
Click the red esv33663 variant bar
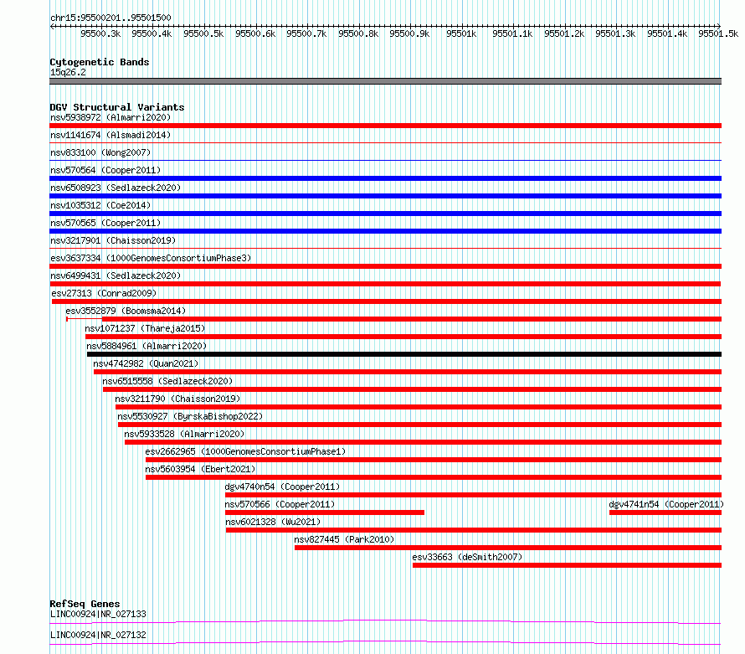(x=568, y=565)
